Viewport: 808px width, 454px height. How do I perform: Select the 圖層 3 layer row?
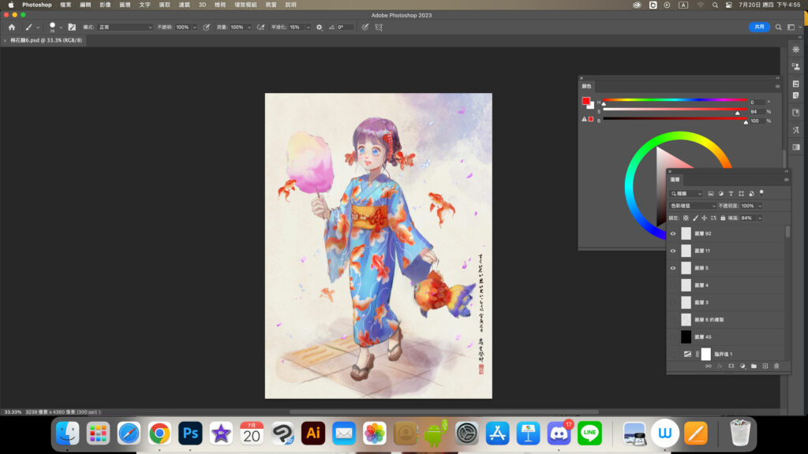(x=726, y=302)
